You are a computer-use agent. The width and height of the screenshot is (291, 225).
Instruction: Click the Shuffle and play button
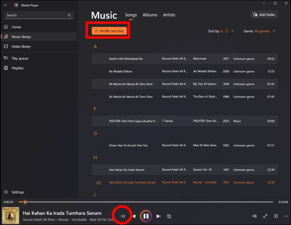coord(109,31)
